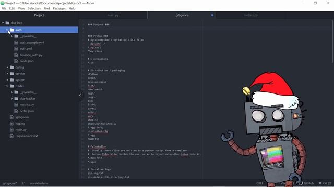Click the CRLF line ending selector
Image resolution: width=334 pixels, height=187 pixels.
point(260,183)
